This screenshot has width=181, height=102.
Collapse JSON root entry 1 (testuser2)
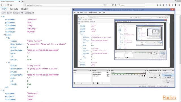click(1, 90)
